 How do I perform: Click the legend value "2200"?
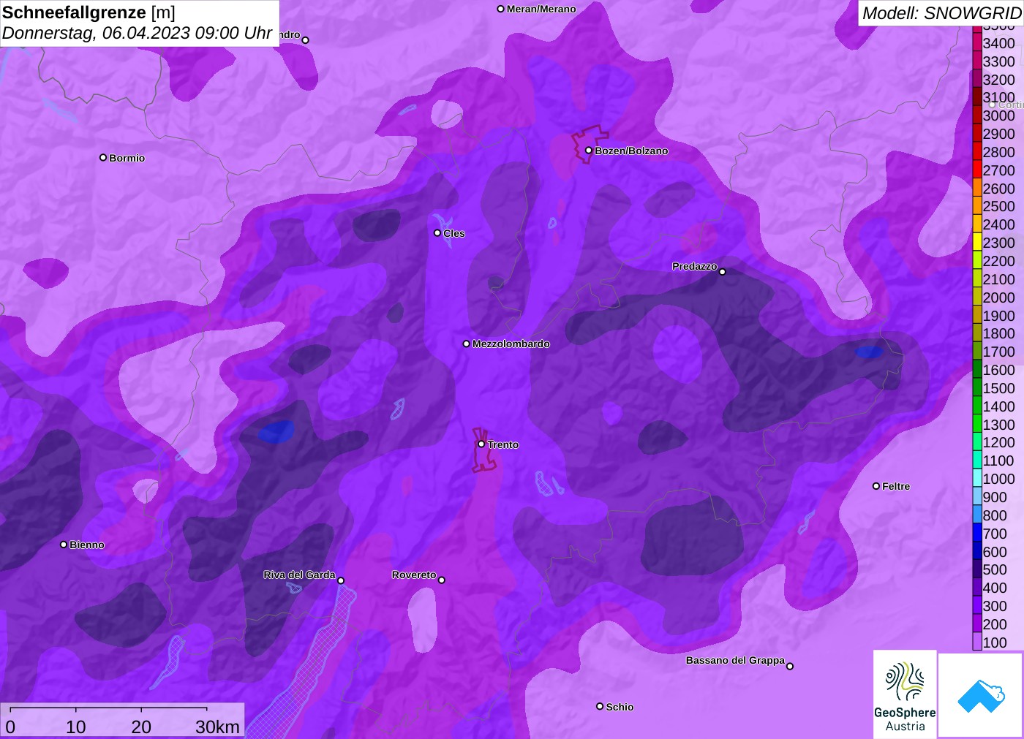tap(999, 261)
